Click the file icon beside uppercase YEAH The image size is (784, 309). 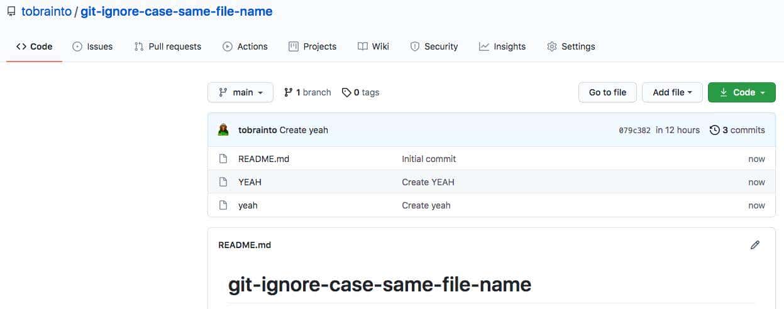click(x=223, y=182)
